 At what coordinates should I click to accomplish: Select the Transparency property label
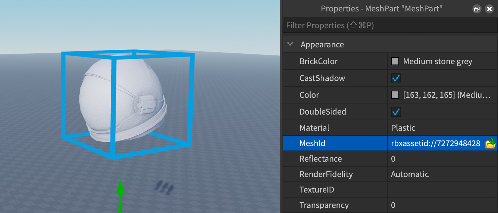(x=324, y=205)
